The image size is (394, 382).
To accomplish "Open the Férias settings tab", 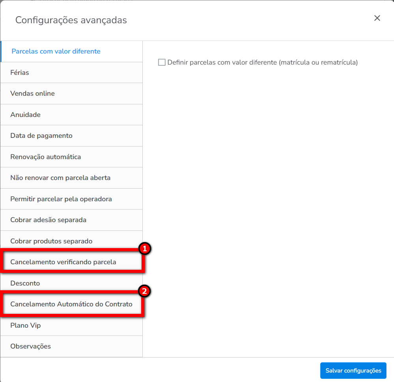I will pos(20,72).
